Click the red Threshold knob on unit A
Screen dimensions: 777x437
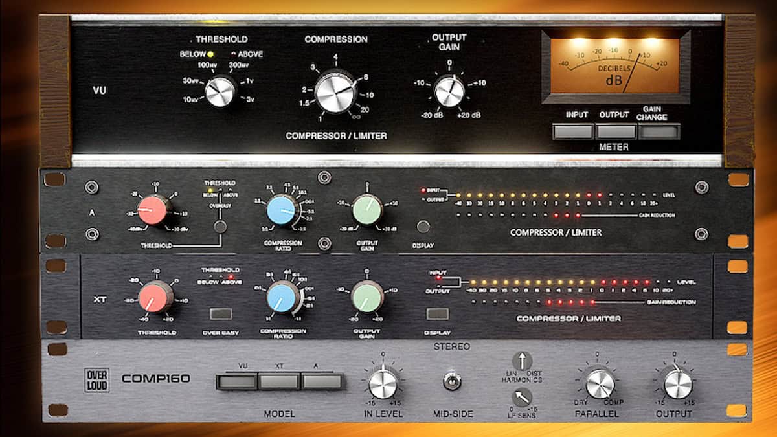[x=153, y=210]
